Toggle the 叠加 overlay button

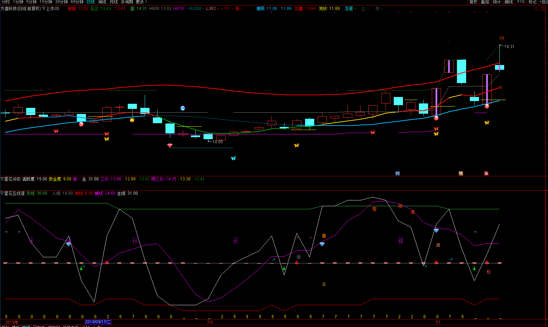pos(485,2)
